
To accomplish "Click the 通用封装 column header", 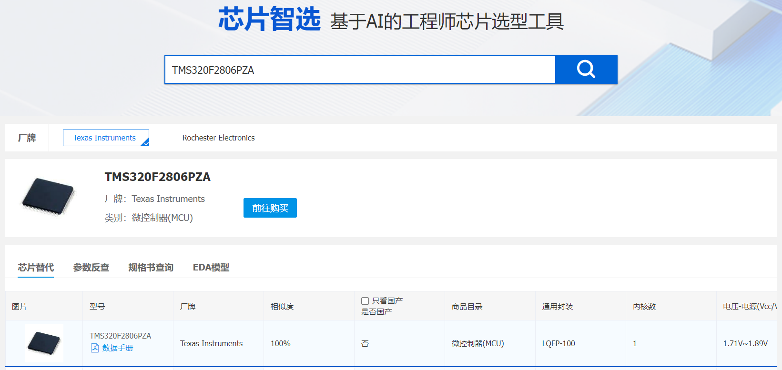I will click(x=558, y=307).
